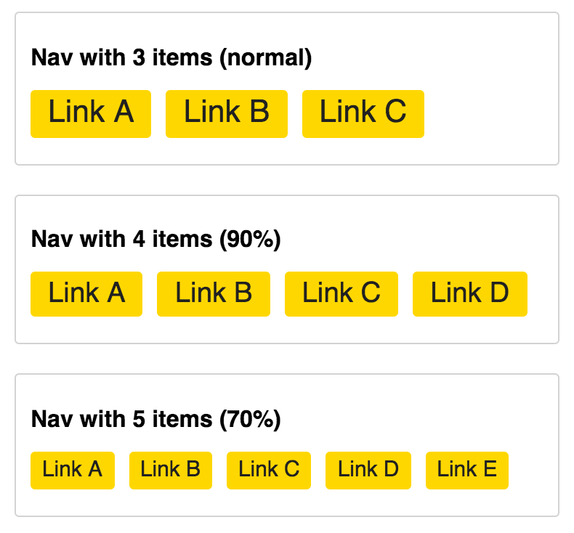Viewport: 574px width, 533px height.
Task: Select Link C in the 90% nav
Action: coord(341,293)
